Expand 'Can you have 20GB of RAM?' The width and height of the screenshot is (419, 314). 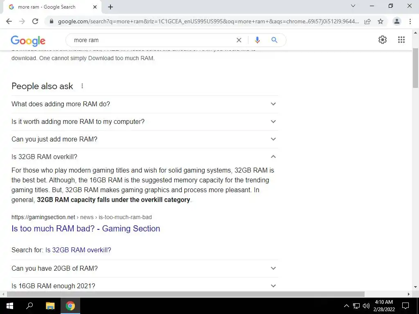click(x=144, y=268)
